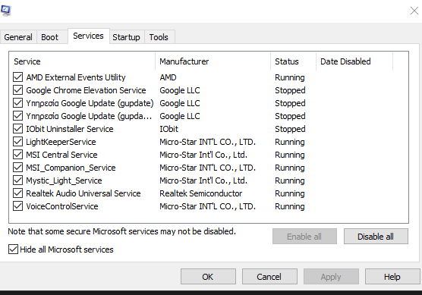Disable the MSI Central Service checkbox
The height and width of the screenshot is (295, 422).
coord(17,155)
